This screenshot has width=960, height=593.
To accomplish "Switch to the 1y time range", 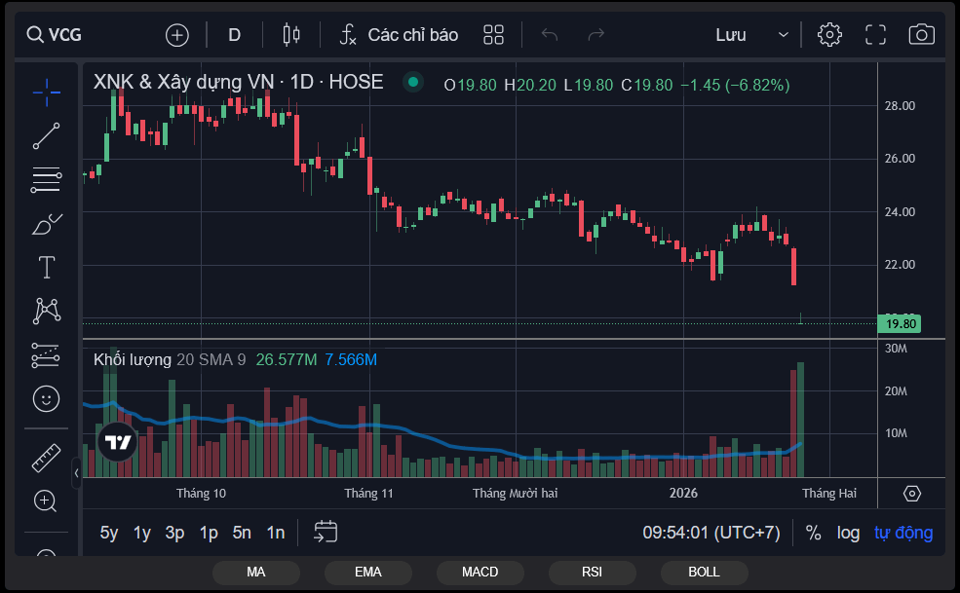I will (142, 533).
